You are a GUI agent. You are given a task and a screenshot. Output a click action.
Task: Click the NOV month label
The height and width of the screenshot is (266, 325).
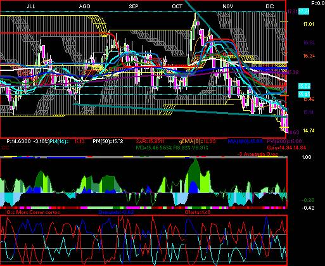coord(228,6)
